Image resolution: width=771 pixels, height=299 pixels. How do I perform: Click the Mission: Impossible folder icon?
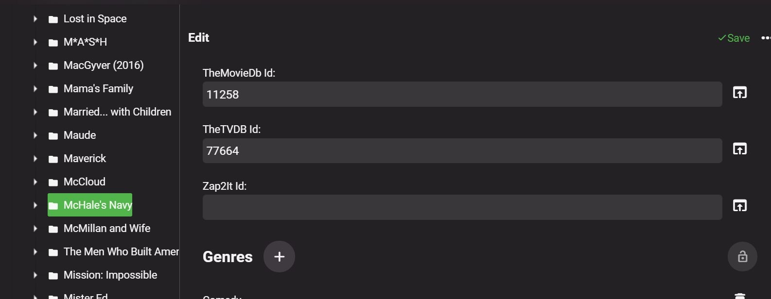(53, 276)
